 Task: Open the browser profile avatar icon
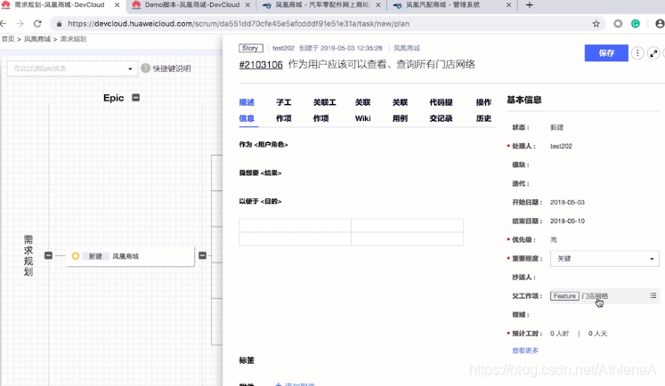pyautogui.click(x=660, y=24)
